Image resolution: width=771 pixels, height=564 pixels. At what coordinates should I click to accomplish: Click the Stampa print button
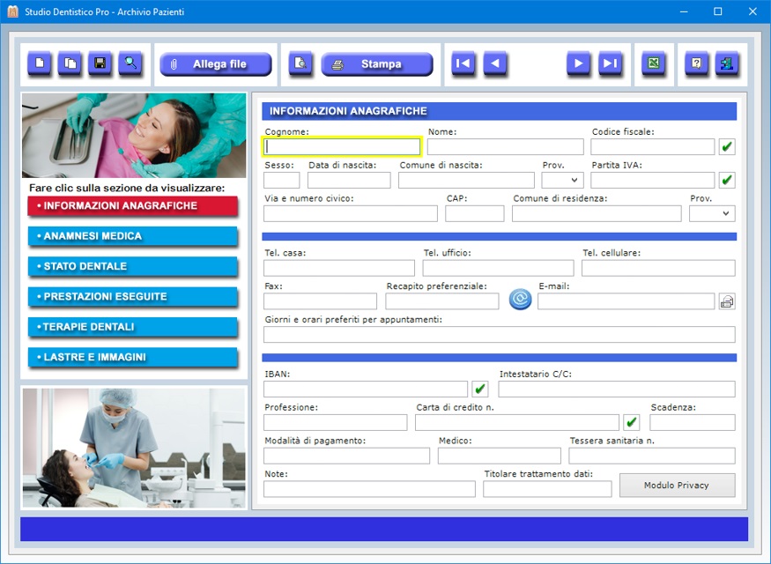(376, 64)
